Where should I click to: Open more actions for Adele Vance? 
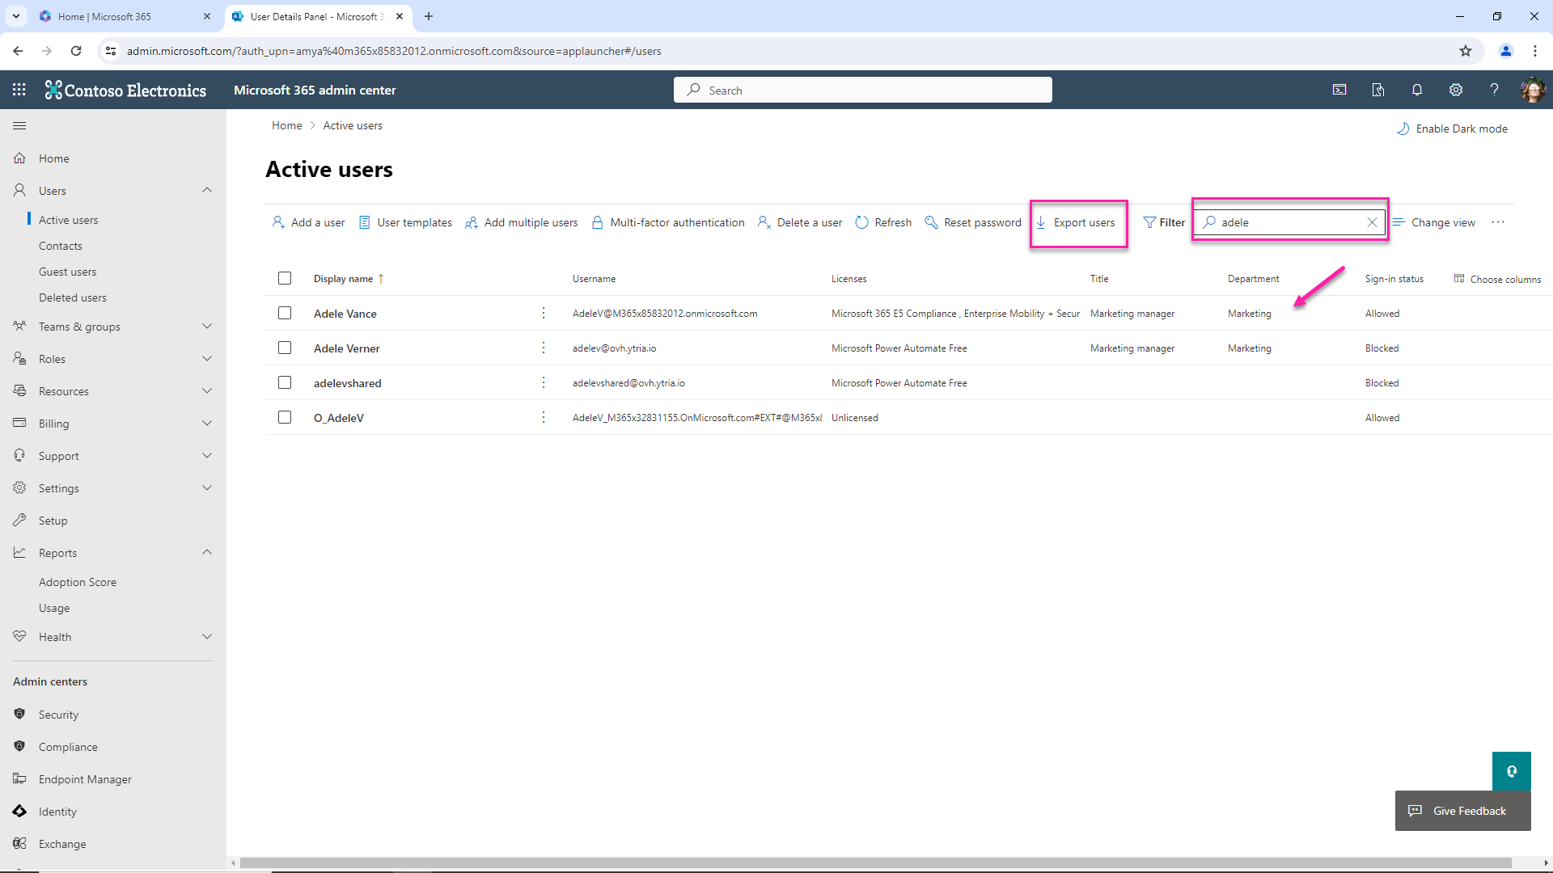tap(544, 313)
